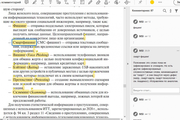Open the attach file dropdown arrow
The image size is (180, 120).
point(119,2)
